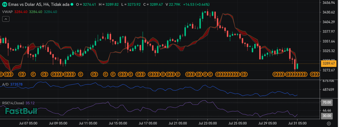Select the VWAP indicator label
This screenshot has width=339, height=127.
coord(8,12)
